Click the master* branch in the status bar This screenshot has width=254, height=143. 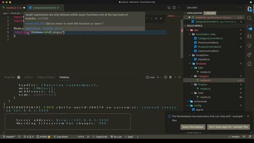click(x=9, y=137)
